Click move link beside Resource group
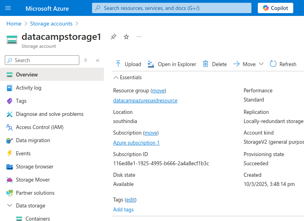This screenshot has width=304, height=221. point(159,91)
